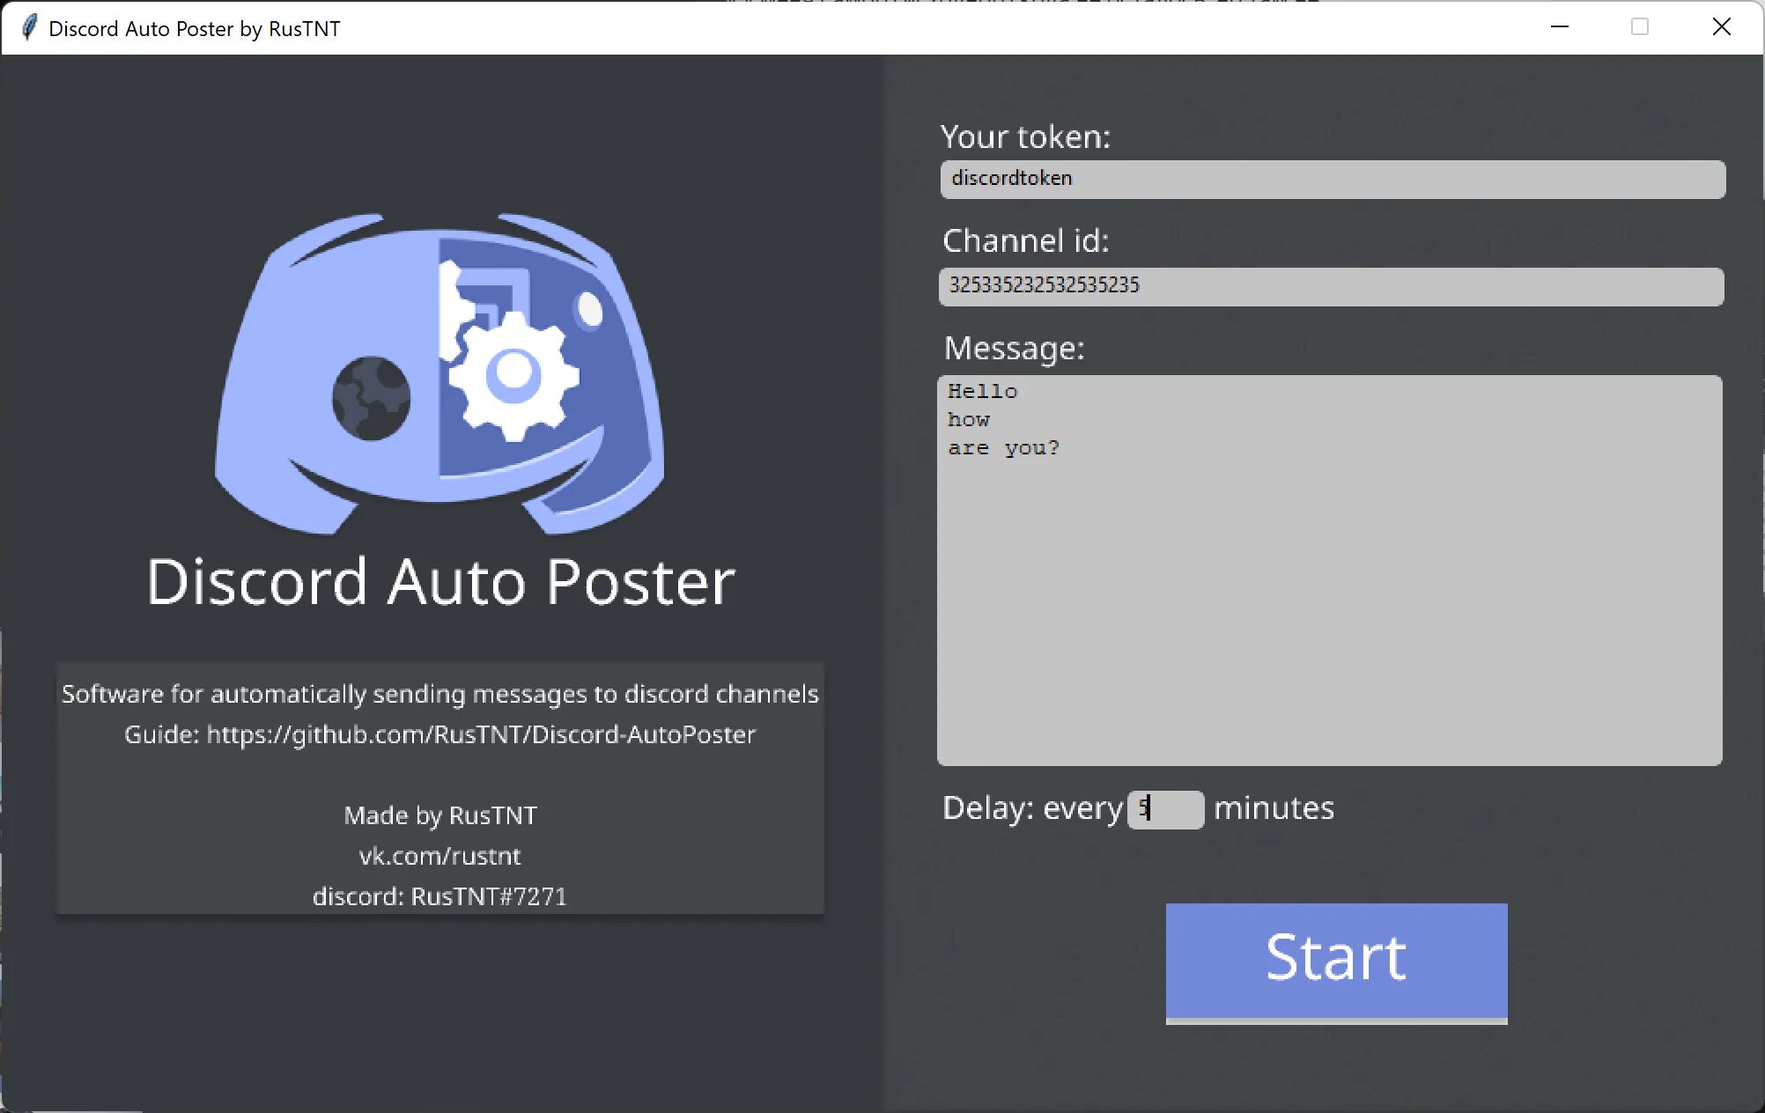Click the Message label
This screenshot has height=1113, width=1765.
pyautogui.click(x=1014, y=348)
